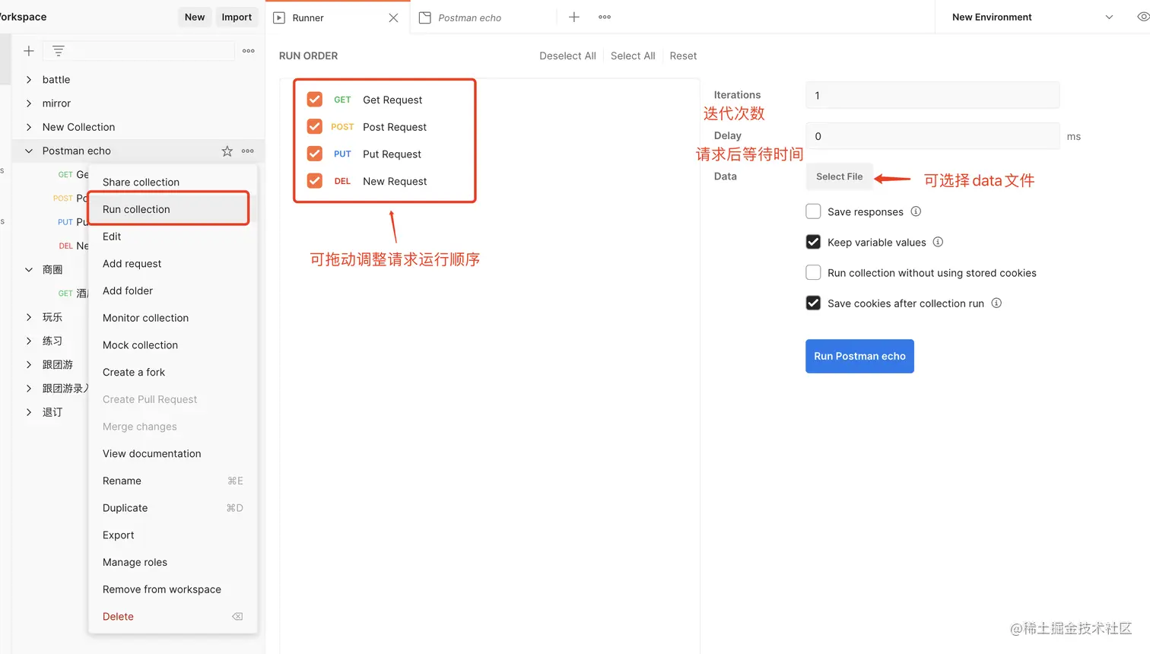
Task: Select Run collection menu item
Action: click(169, 209)
